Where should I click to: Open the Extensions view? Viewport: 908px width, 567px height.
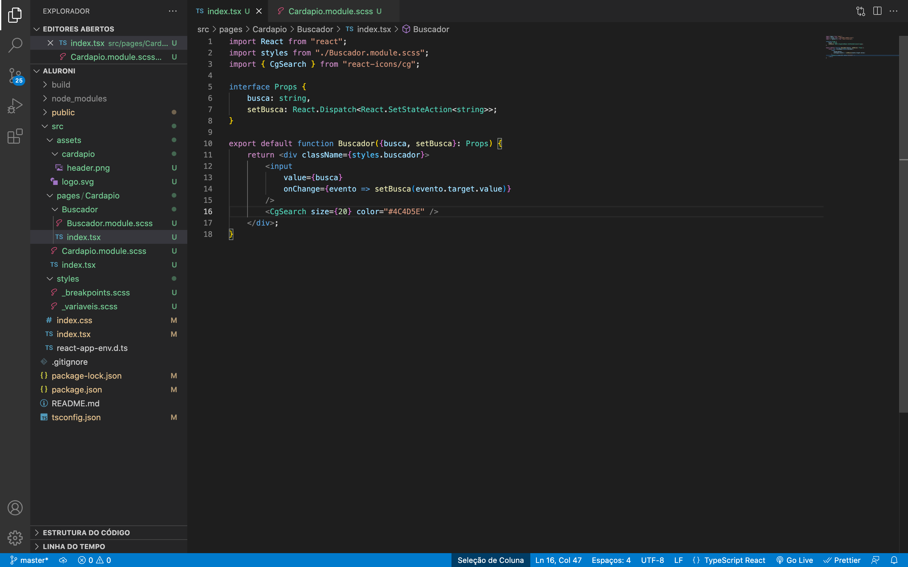point(15,136)
